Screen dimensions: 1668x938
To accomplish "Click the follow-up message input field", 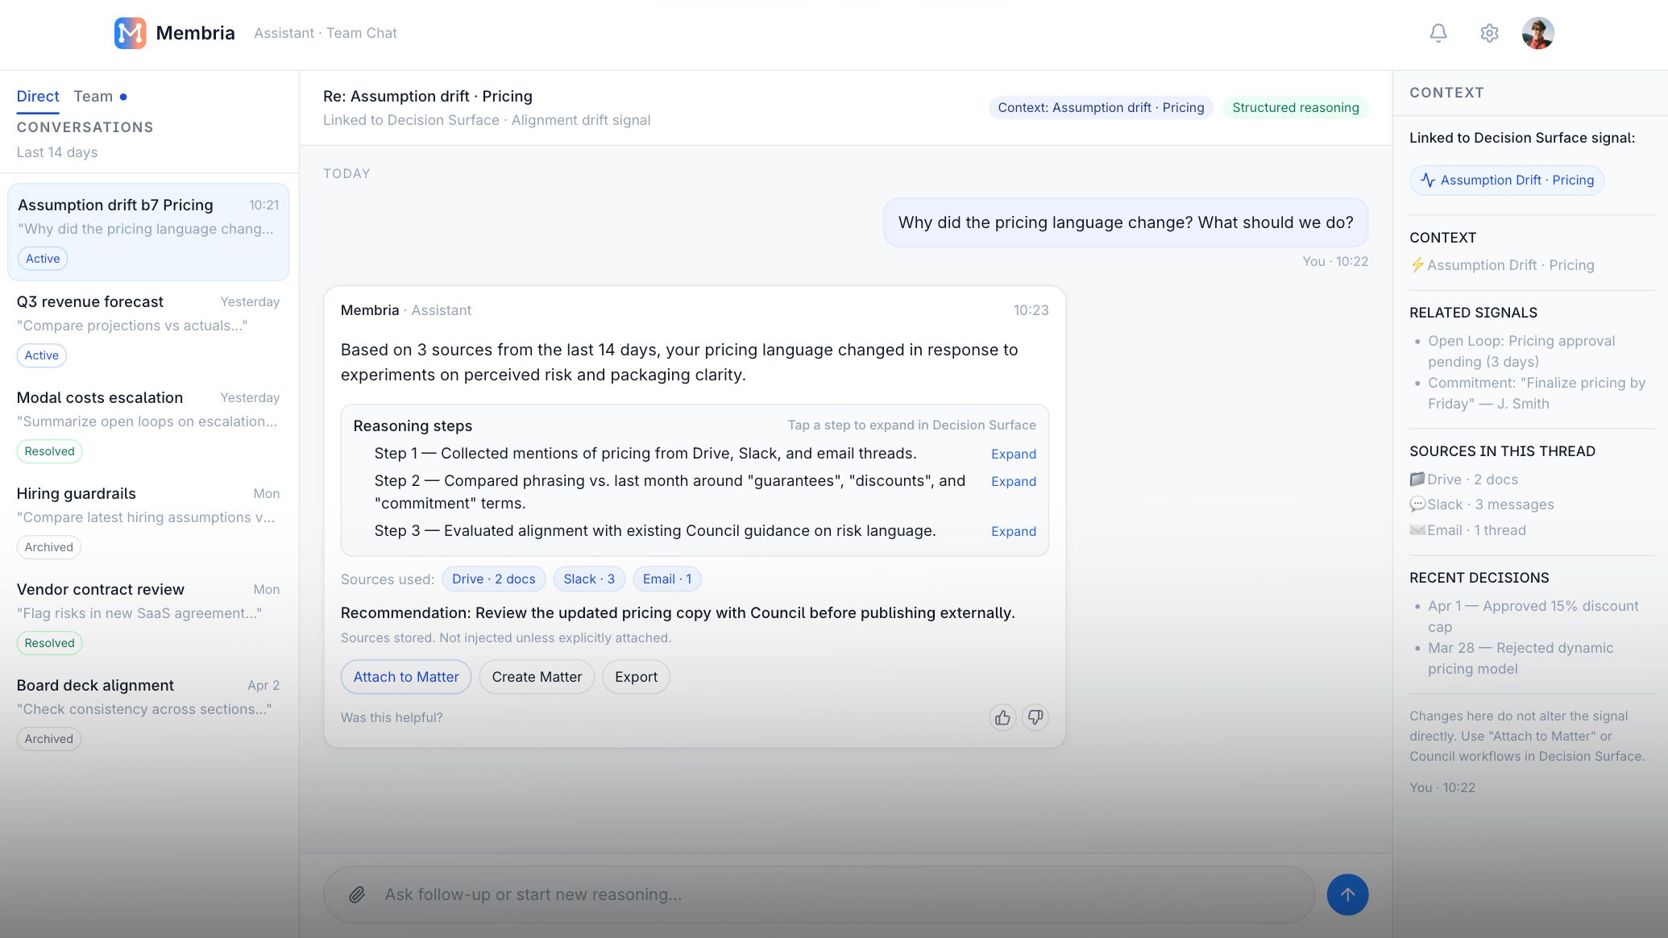I will point(838,894).
